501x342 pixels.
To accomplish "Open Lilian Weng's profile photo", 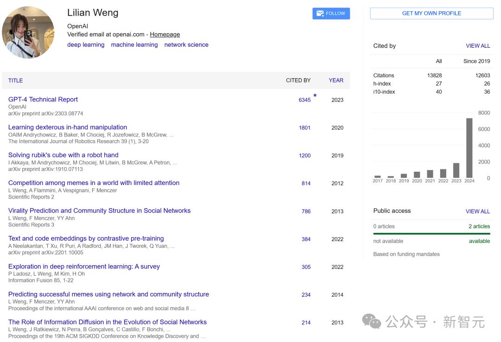I will point(28,32).
